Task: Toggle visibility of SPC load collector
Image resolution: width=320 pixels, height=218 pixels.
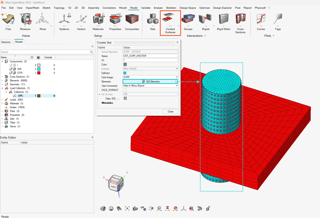Action: pyautogui.click(x=15, y=96)
